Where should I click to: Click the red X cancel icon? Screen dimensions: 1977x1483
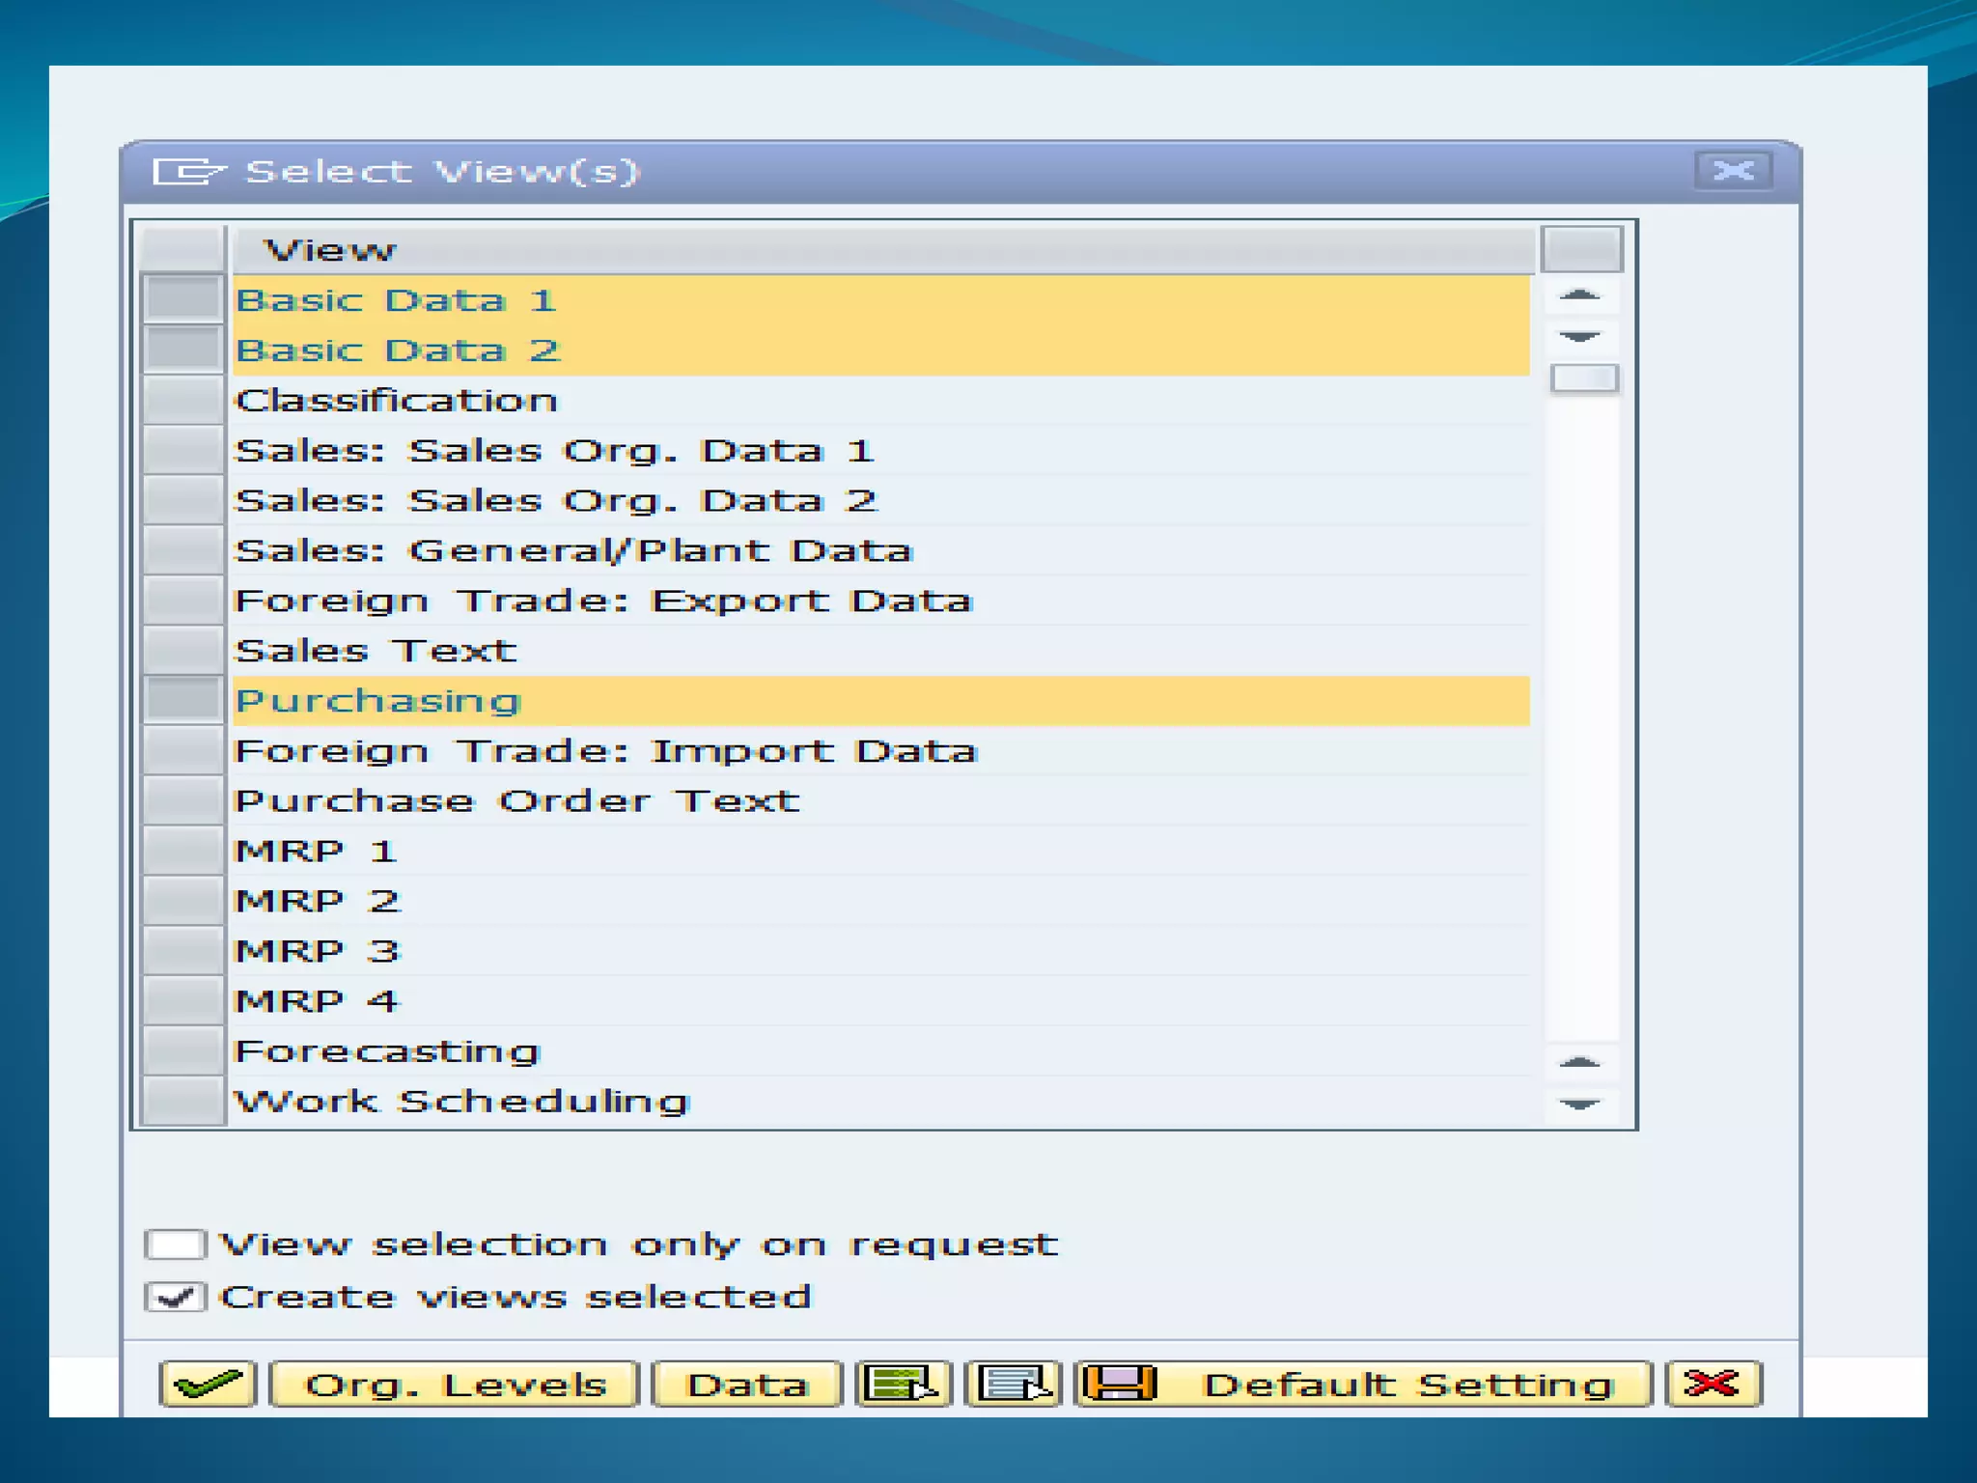(x=1712, y=1384)
